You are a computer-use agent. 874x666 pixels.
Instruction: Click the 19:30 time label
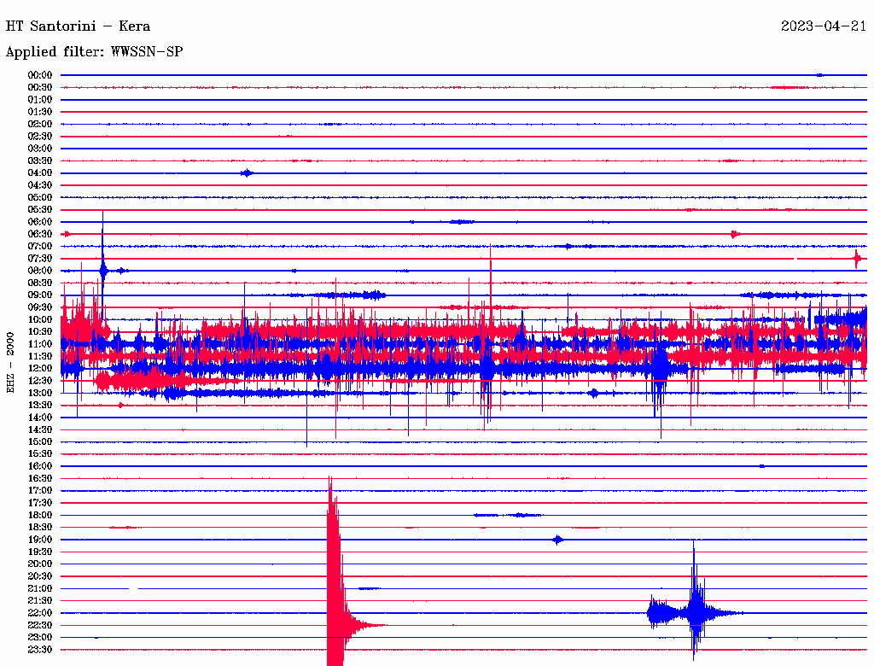[x=40, y=552]
